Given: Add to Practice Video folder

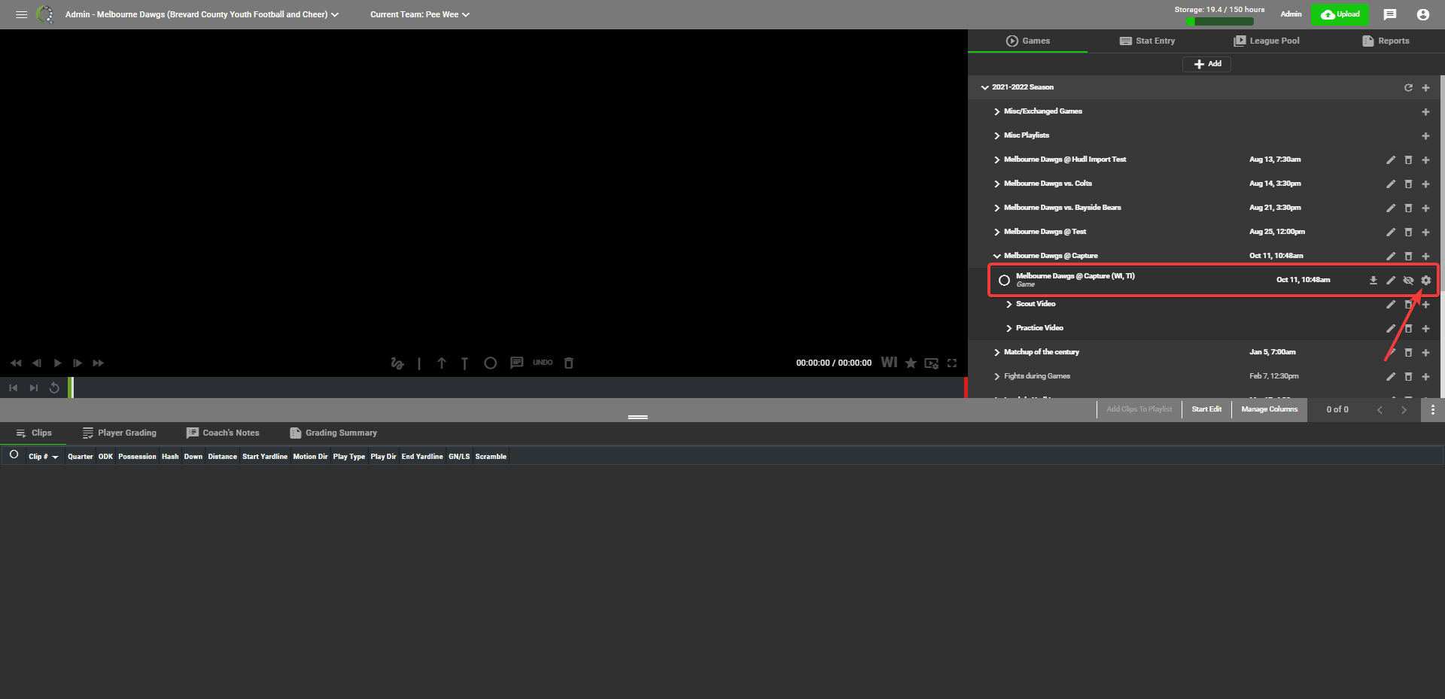Looking at the screenshot, I should 1425,328.
